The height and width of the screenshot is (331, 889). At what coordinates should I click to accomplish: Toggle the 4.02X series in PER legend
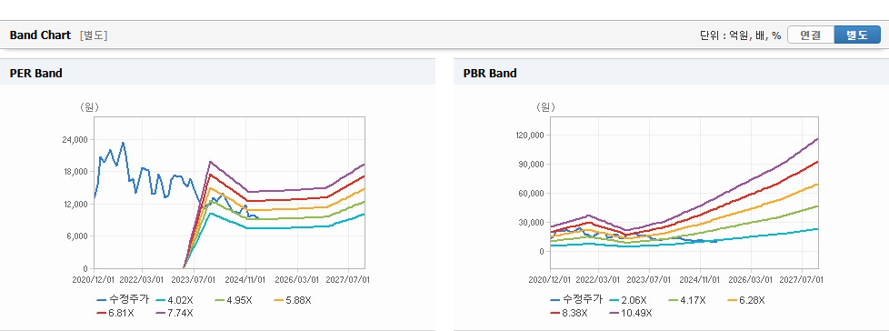tap(175, 300)
